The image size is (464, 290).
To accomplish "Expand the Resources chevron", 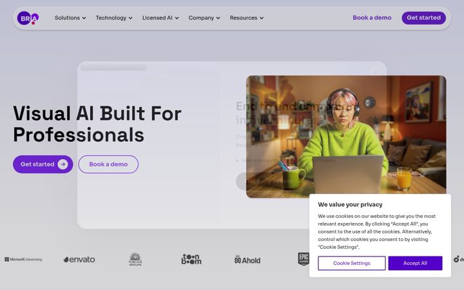I will coord(262,18).
